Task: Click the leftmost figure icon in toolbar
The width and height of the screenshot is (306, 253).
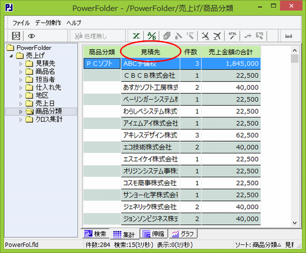Action: [x=16, y=36]
